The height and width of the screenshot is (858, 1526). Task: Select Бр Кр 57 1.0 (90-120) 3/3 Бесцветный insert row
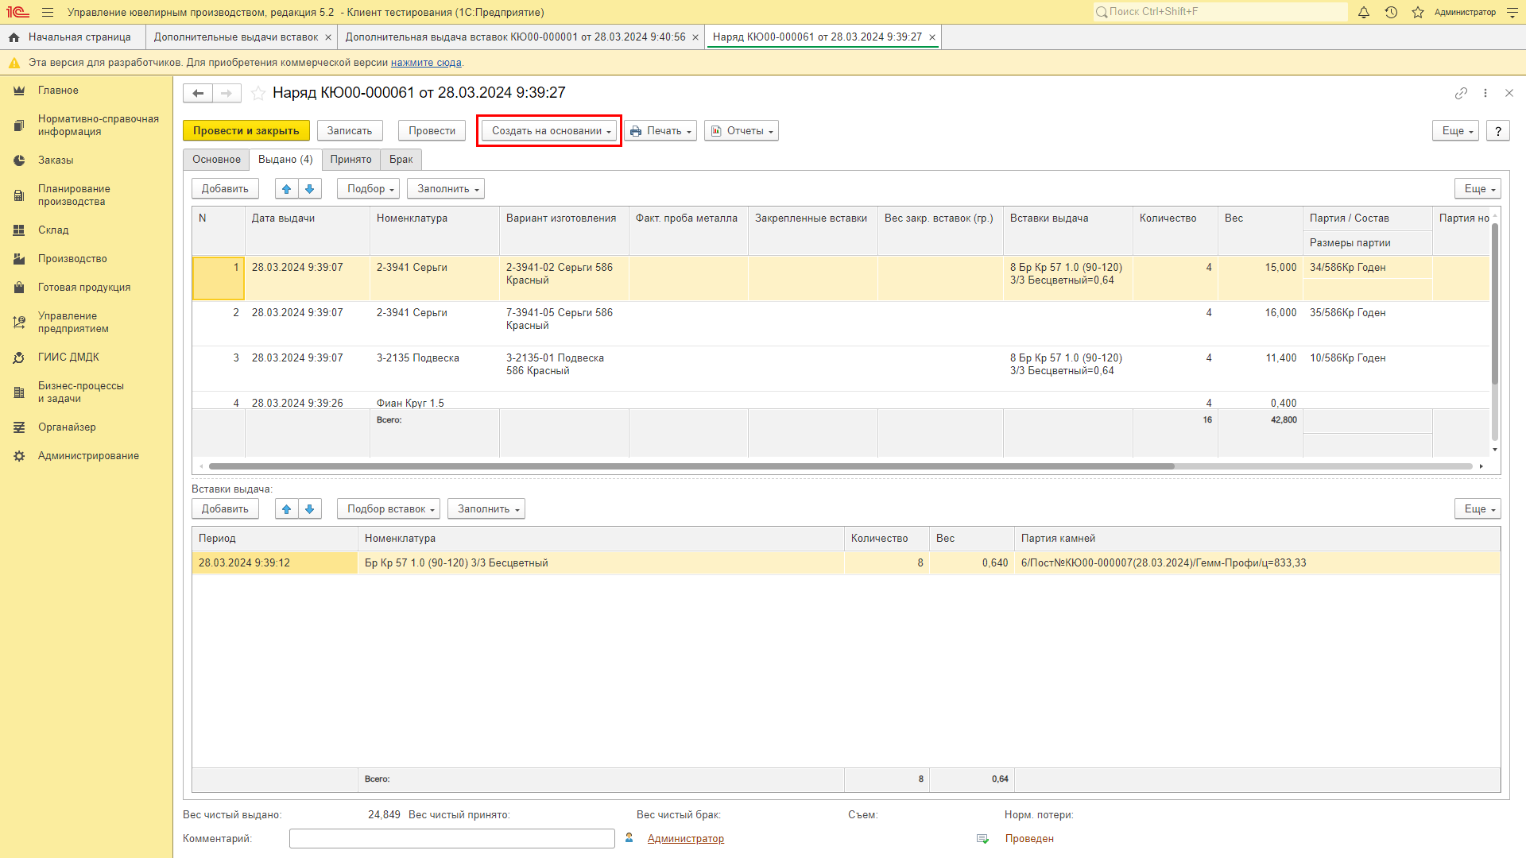(846, 563)
